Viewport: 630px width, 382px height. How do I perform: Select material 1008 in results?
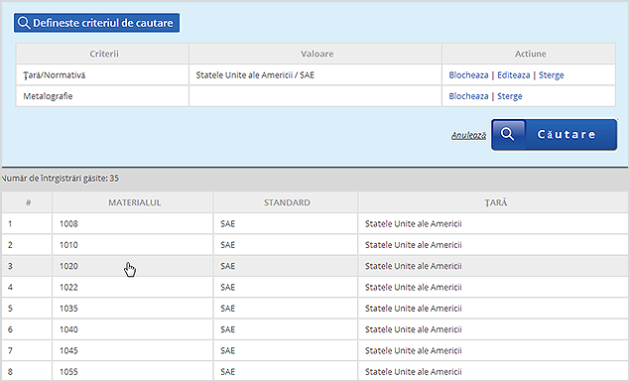coord(68,223)
